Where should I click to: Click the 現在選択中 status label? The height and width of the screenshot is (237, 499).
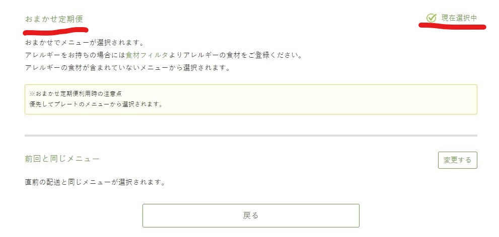click(459, 18)
